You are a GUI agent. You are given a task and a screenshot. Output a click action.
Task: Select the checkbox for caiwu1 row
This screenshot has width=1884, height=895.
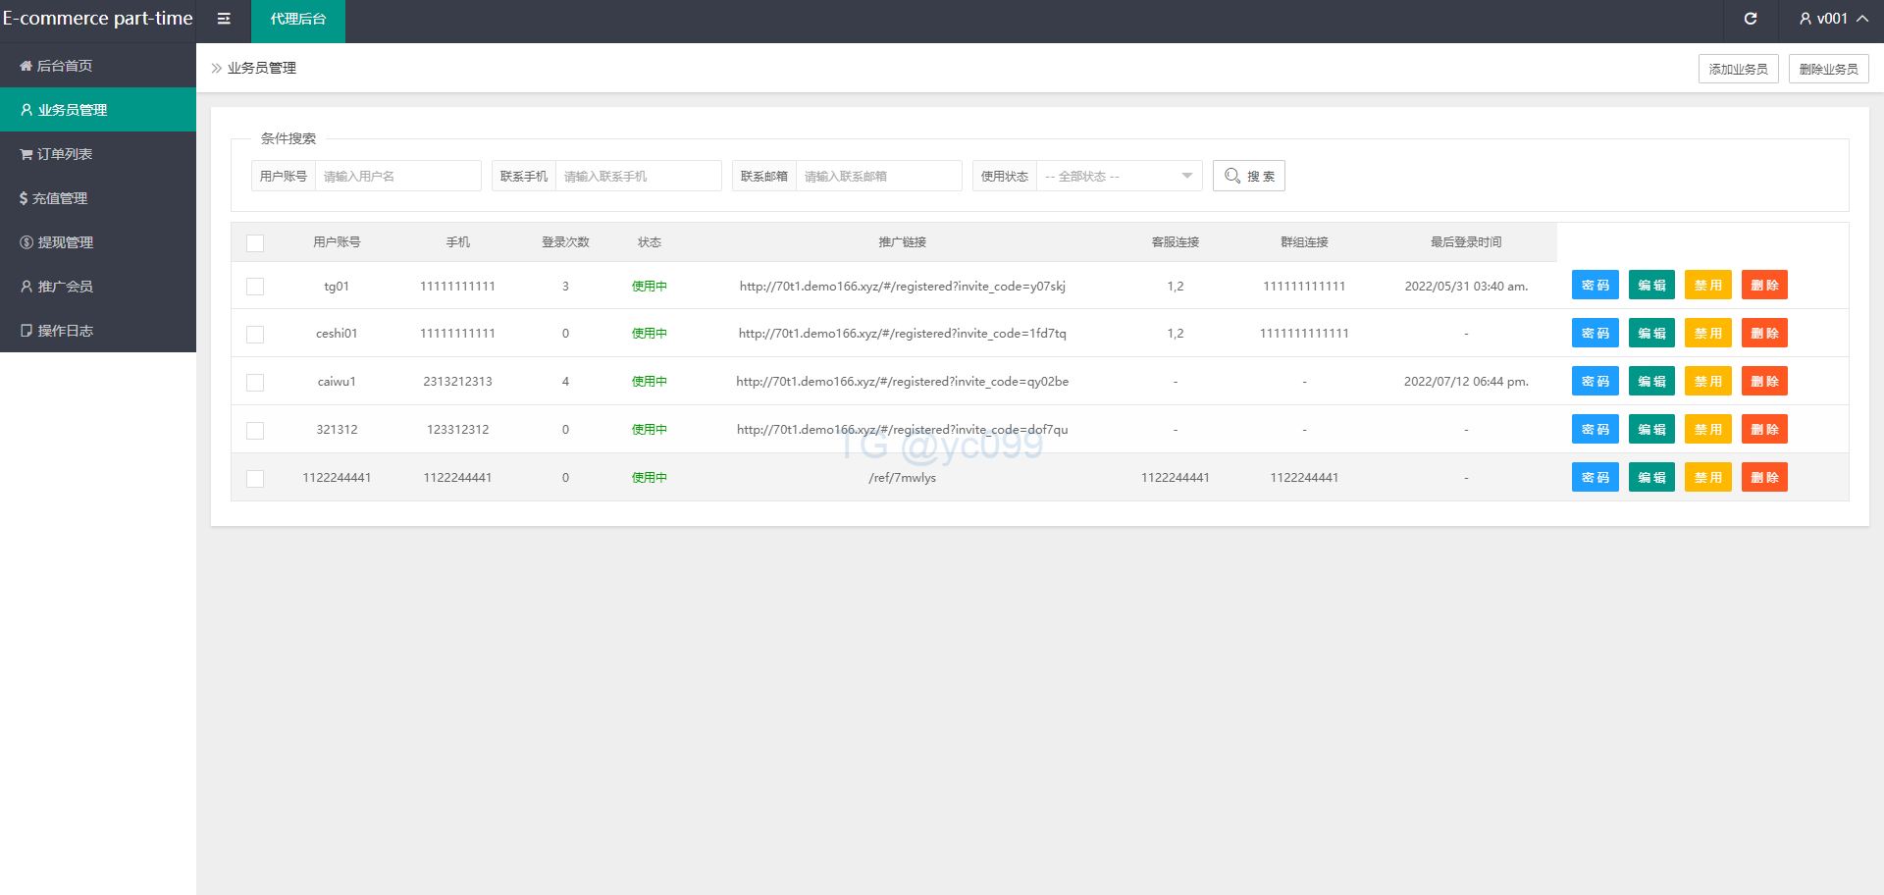click(255, 383)
